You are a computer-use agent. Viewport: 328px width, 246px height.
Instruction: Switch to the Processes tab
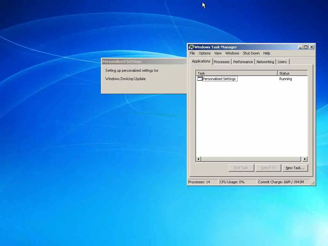[x=222, y=62]
